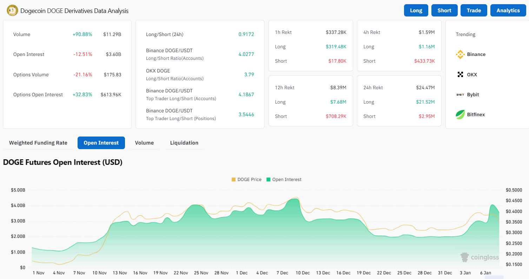Click Top Trader accounts ratio 4.1867
This screenshot has width=529, height=279.
246,95
